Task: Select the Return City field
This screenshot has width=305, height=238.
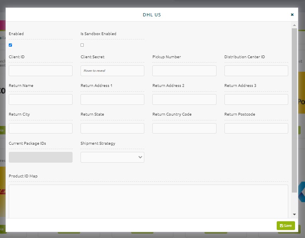Action: (41, 128)
